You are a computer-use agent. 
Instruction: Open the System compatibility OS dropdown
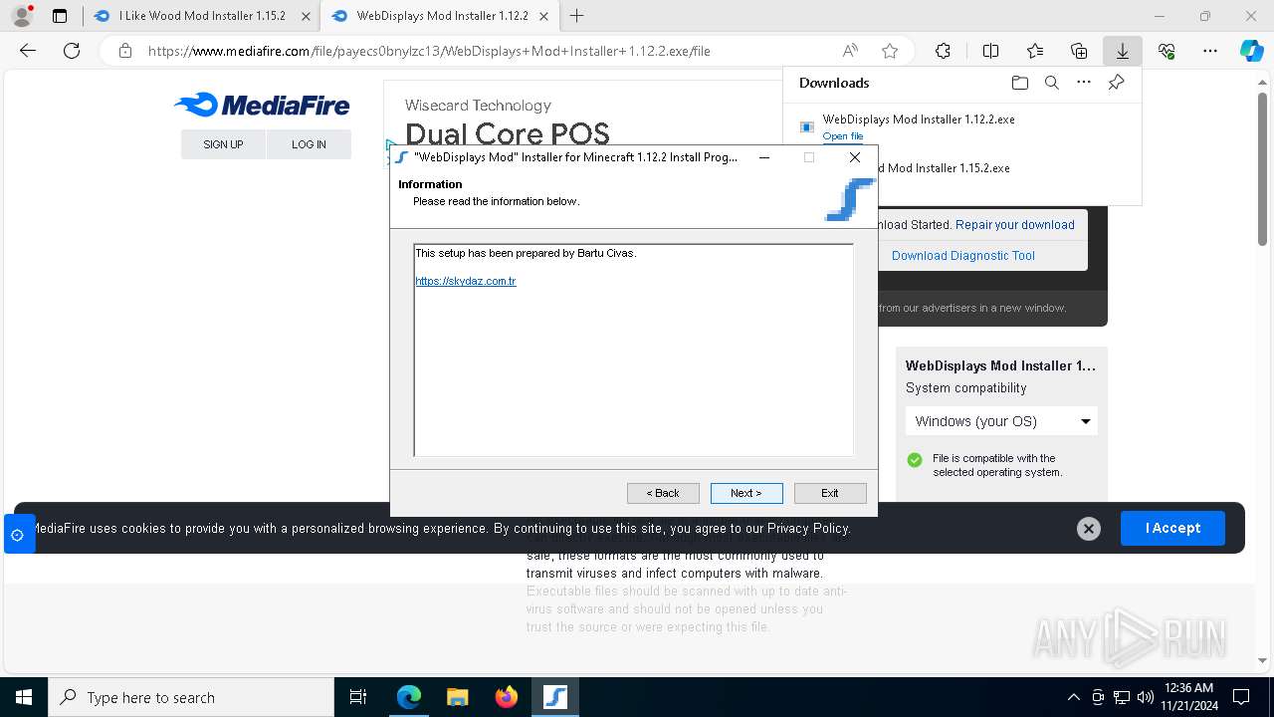pos(1001,421)
